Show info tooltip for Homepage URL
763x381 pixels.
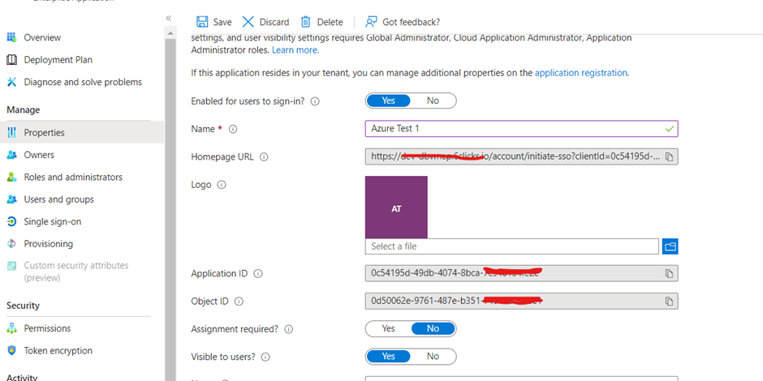coord(264,157)
